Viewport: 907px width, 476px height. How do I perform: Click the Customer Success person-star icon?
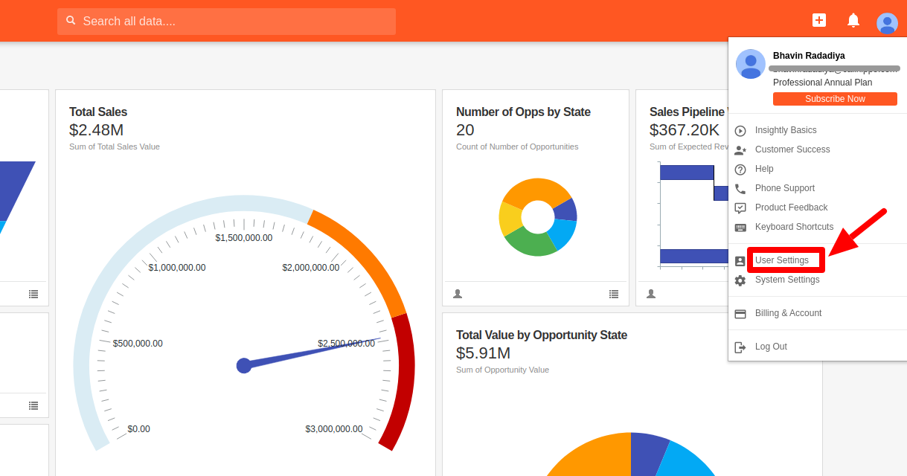[740, 150]
